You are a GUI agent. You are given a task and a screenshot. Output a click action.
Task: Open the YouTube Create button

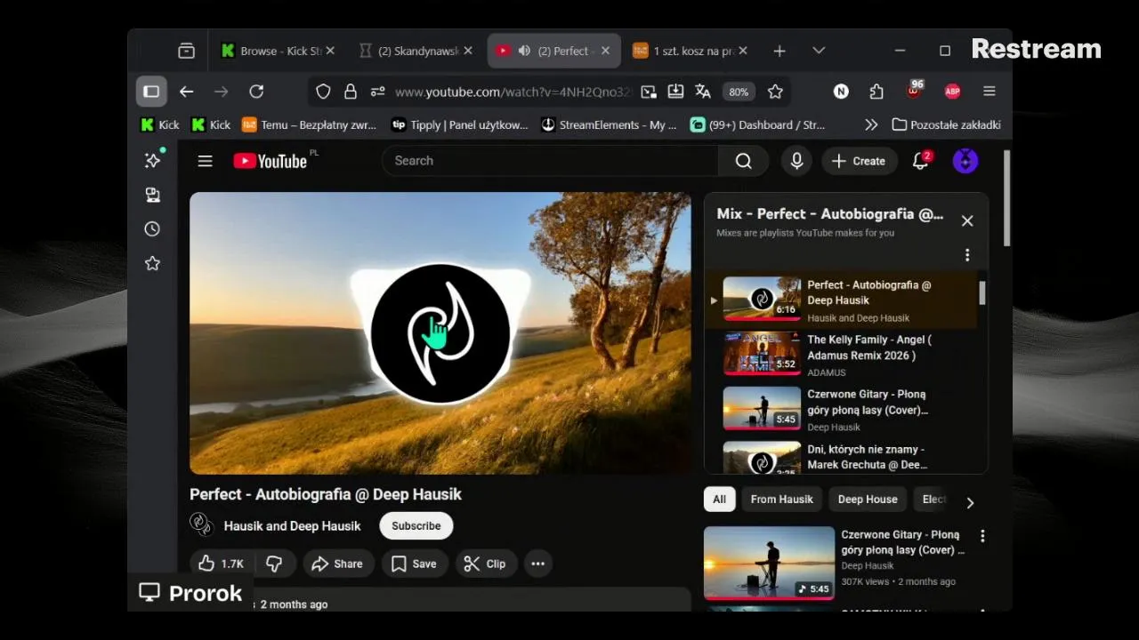859,161
